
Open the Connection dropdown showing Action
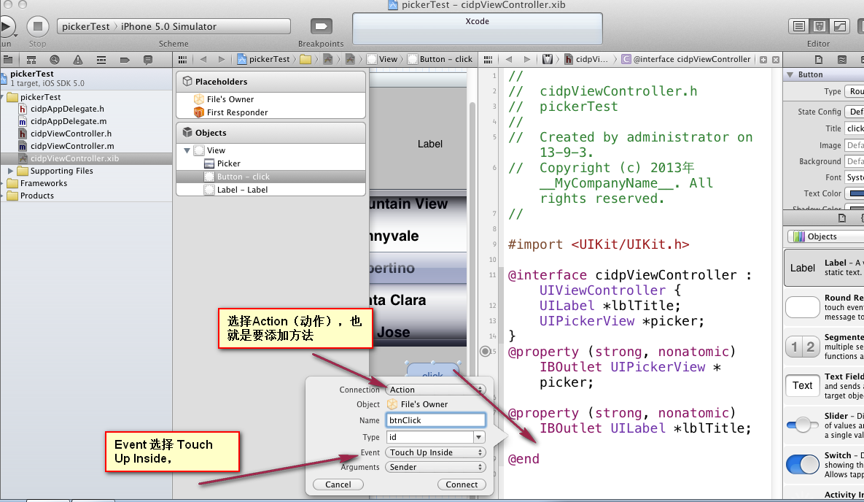point(435,390)
